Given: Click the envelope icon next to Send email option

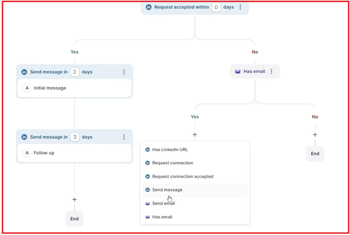Looking at the screenshot, I should tap(147, 203).
